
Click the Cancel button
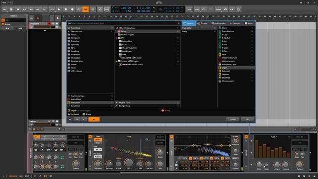(x=233, y=119)
